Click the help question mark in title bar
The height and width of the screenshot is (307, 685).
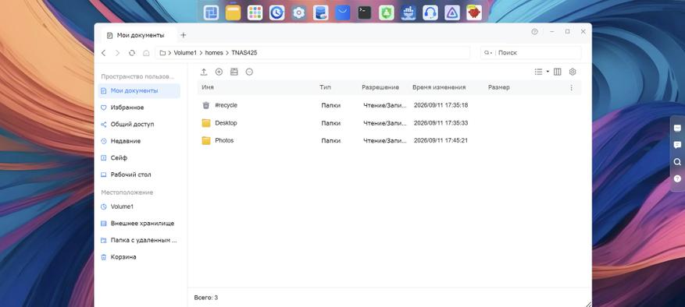tap(534, 32)
